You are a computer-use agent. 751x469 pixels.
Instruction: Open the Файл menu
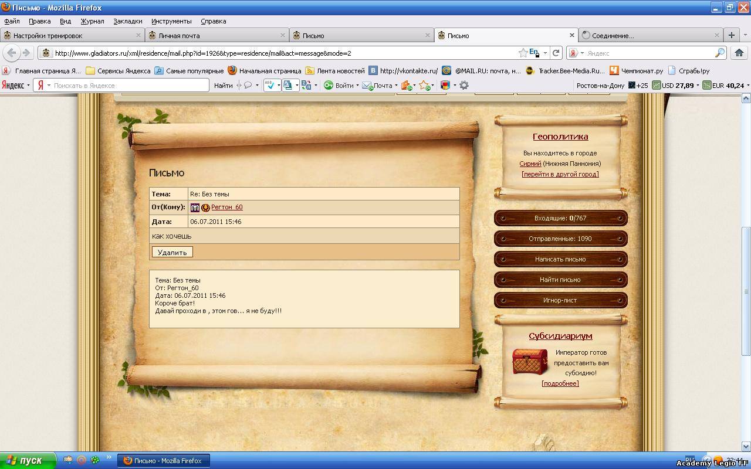pos(12,21)
